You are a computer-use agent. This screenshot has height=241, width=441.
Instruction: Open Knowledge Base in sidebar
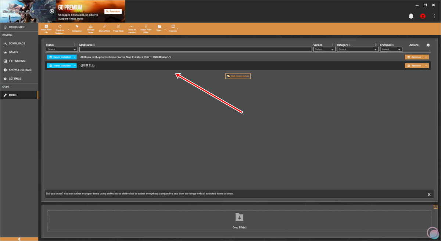(x=19, y=70)
